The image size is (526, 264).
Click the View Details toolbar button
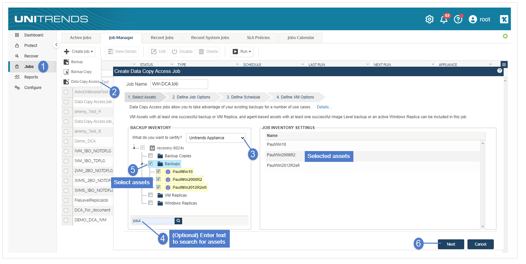click(122, 52)
